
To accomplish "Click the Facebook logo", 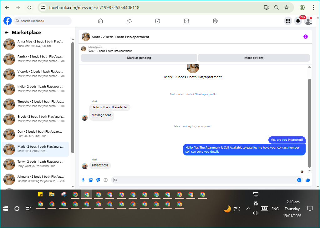I will pyautogui.click(x=8, y=21).
